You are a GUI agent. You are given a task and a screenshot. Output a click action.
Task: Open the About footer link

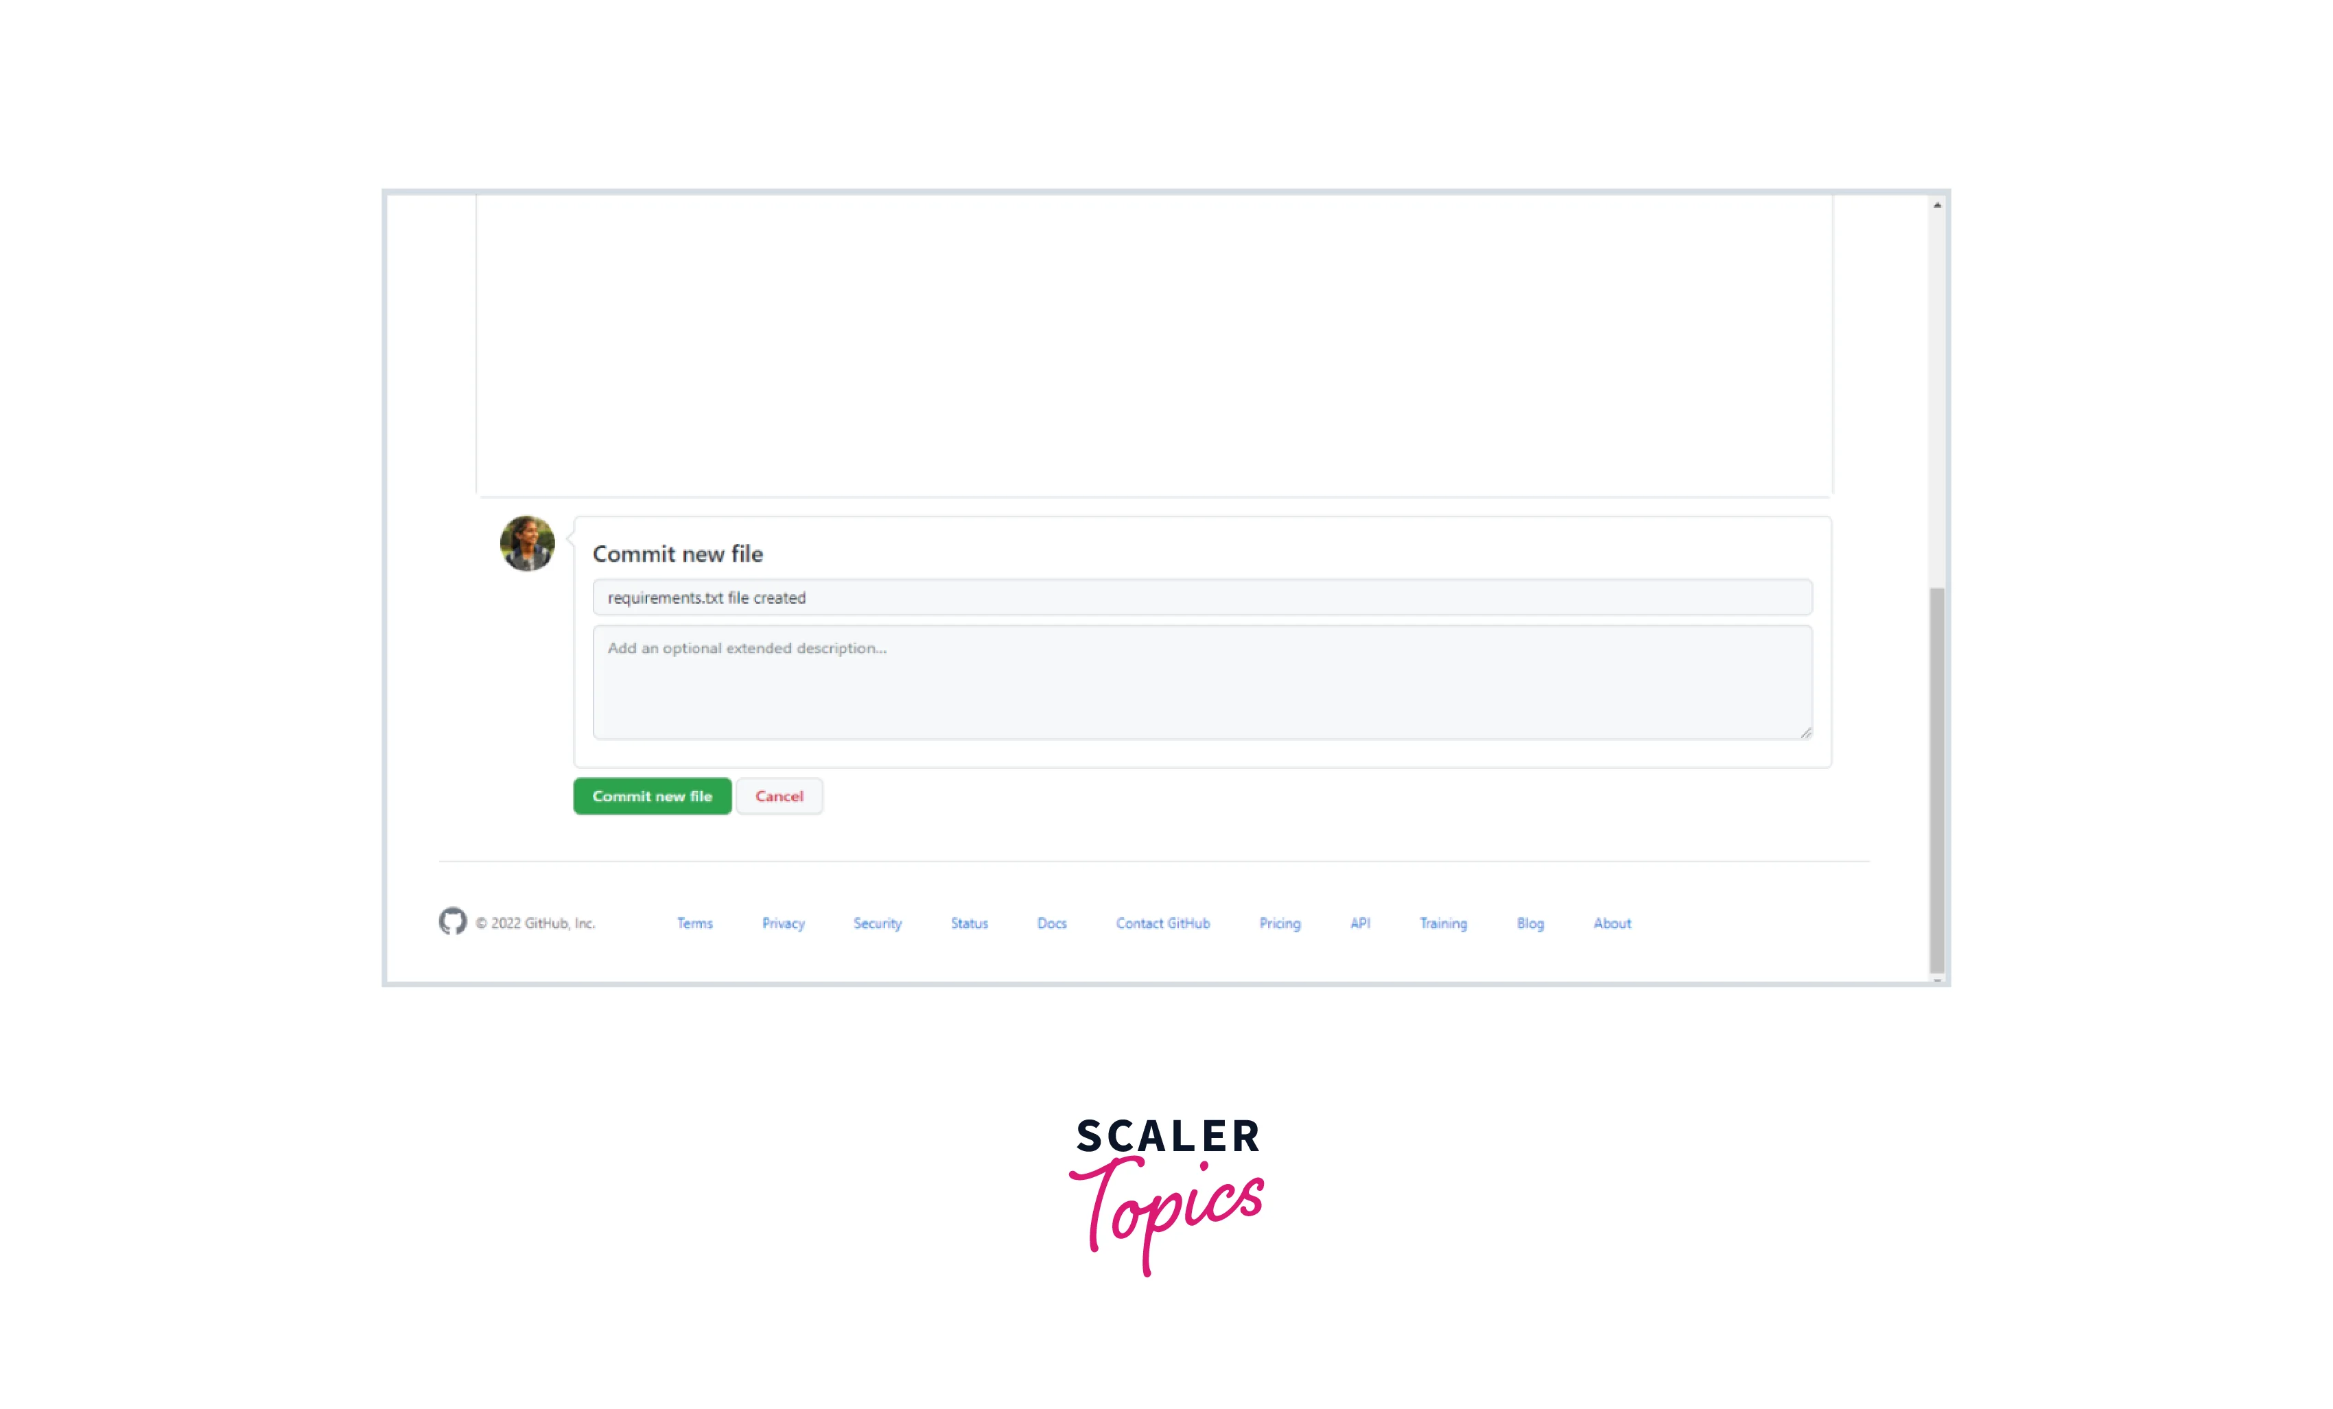tap(1610, 923)
